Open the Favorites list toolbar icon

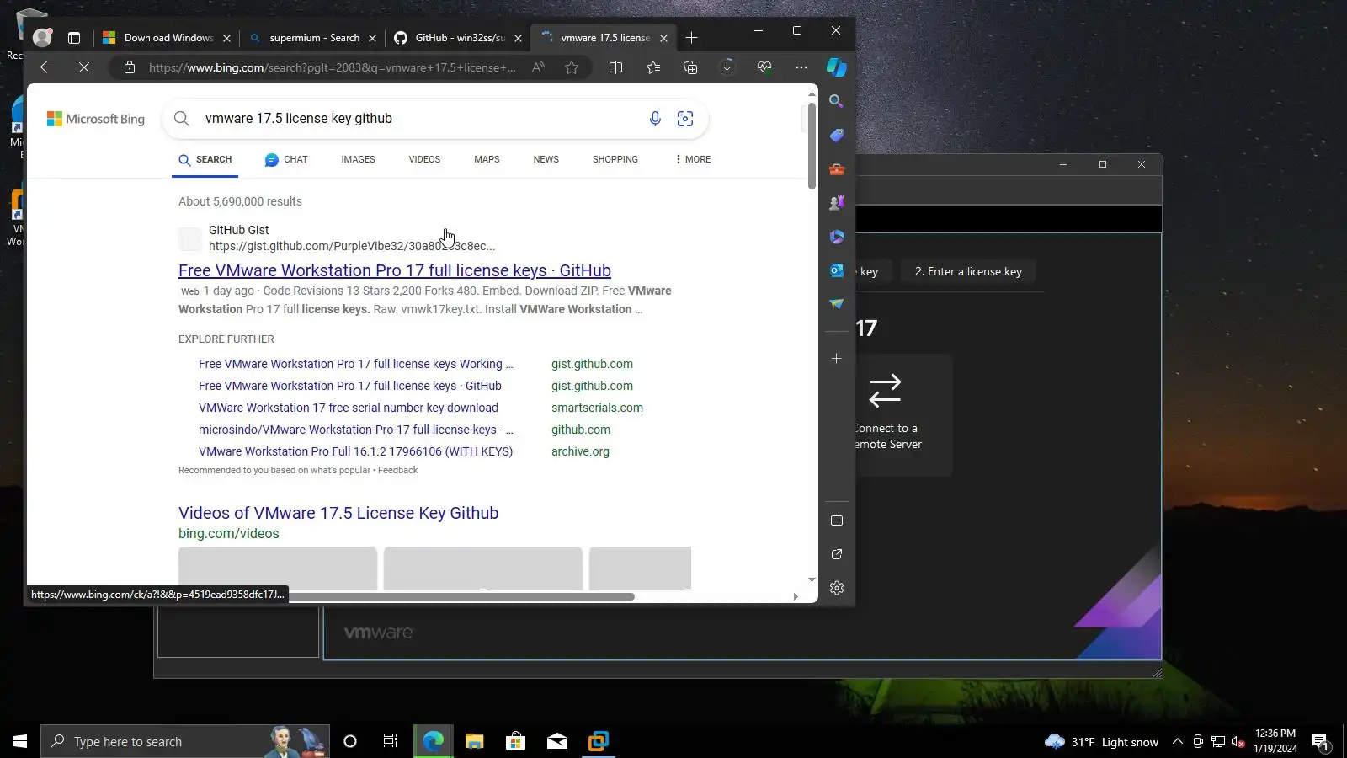653,67
